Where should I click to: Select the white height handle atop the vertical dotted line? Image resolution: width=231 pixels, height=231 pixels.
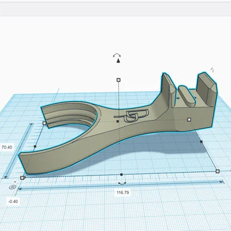coord(118,80)
